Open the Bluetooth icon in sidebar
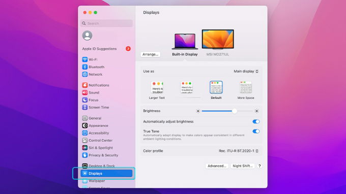Viewport: 346px width, 194px height. [85, 67]
